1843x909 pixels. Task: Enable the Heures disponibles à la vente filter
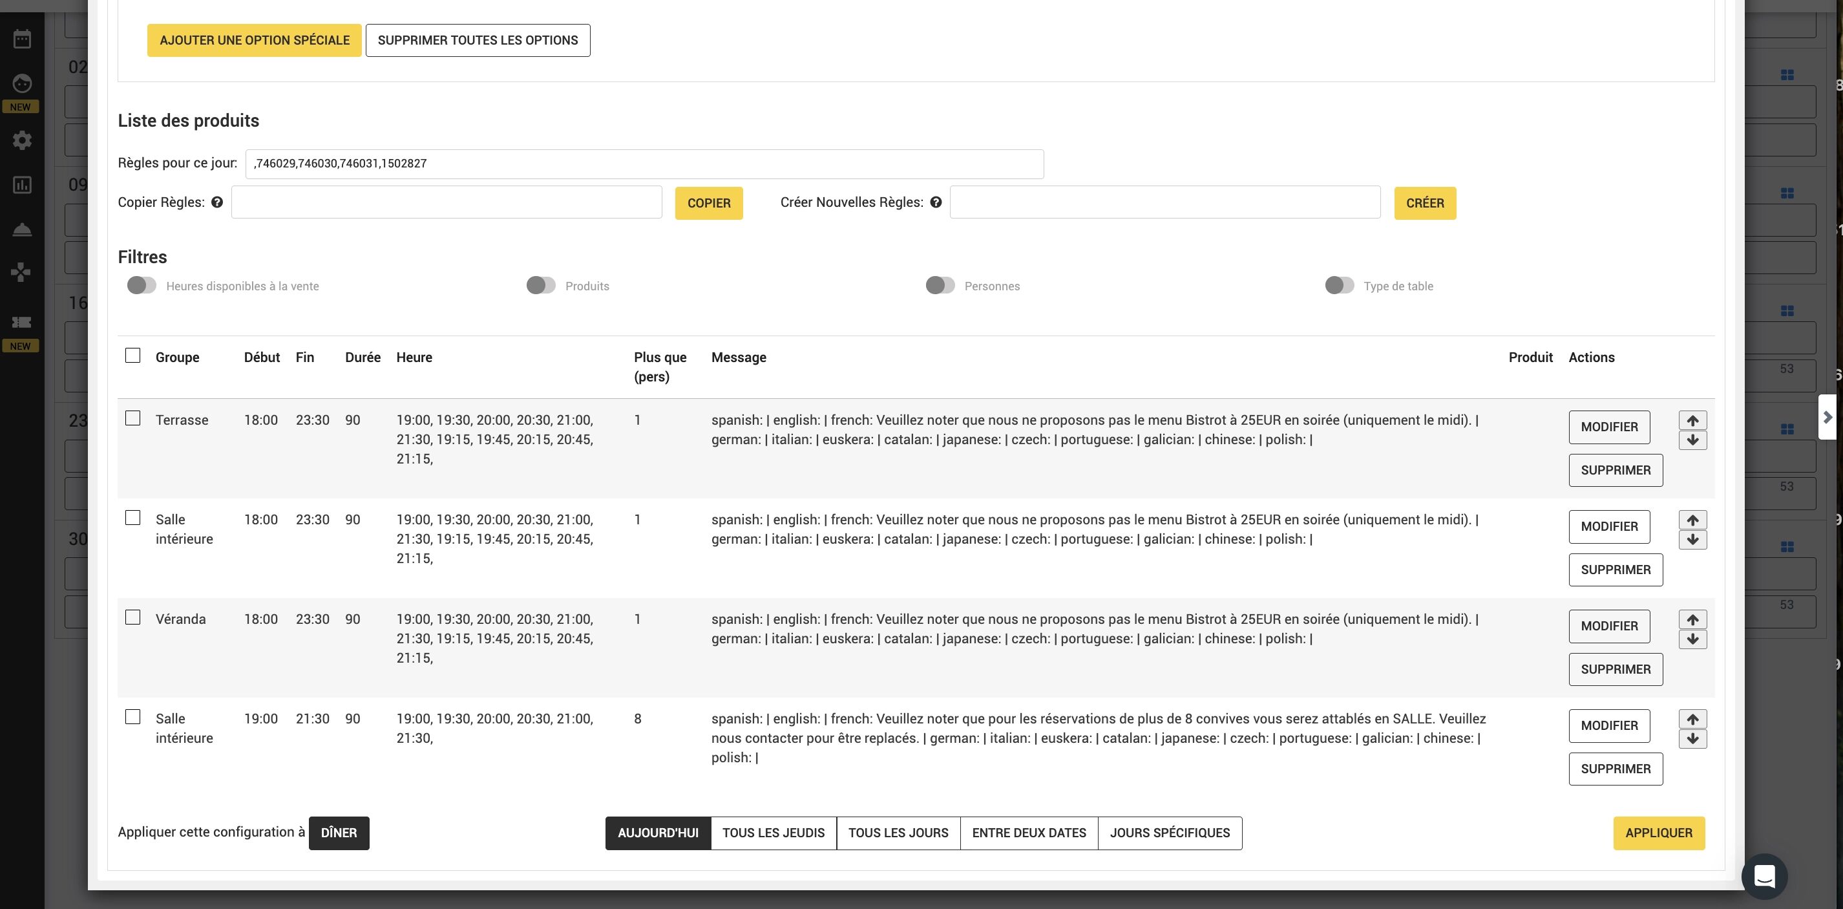[x=142, y=286]
